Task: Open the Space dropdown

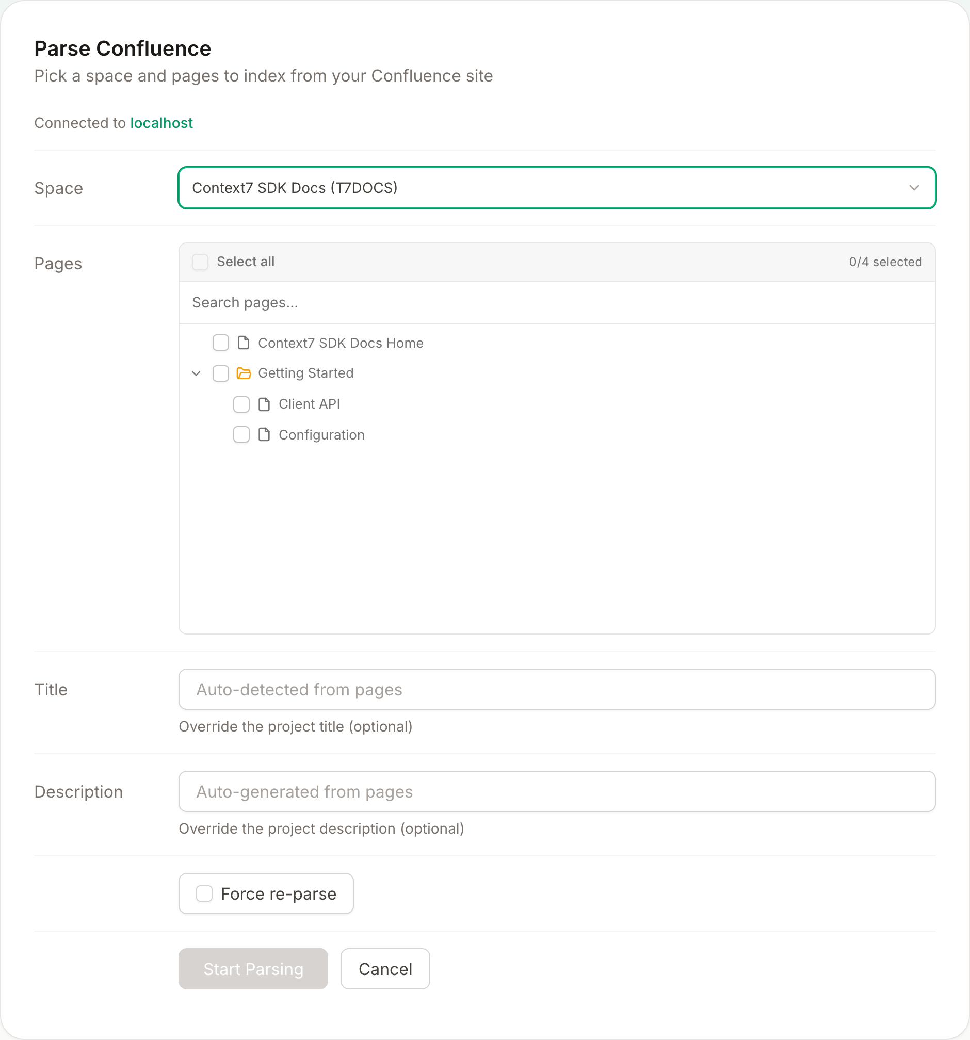Action: click(557, 188)
